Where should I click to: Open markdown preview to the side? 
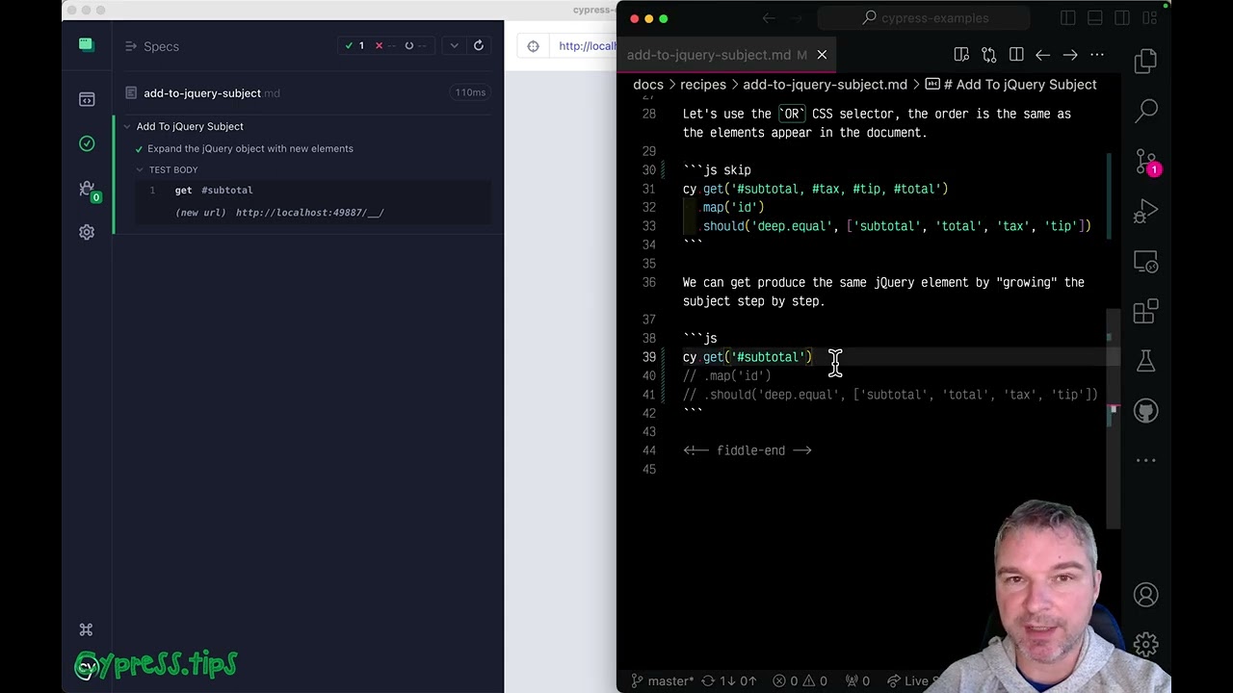point(961,55)
